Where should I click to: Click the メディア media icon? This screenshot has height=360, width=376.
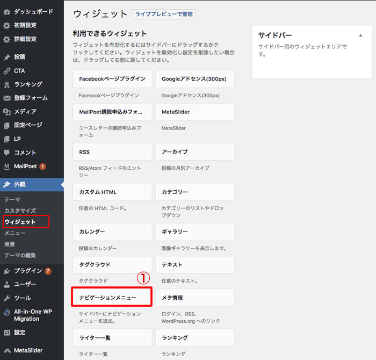tap(6, 112)
